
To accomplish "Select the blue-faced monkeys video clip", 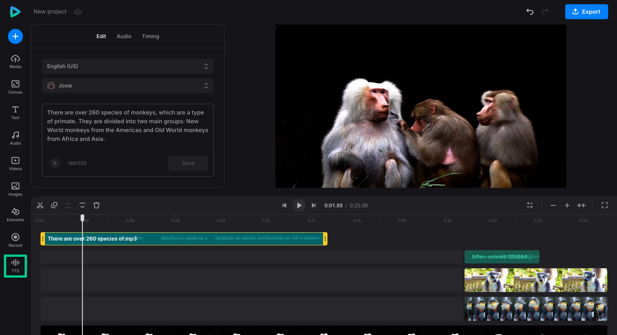I will click(536, 309).
